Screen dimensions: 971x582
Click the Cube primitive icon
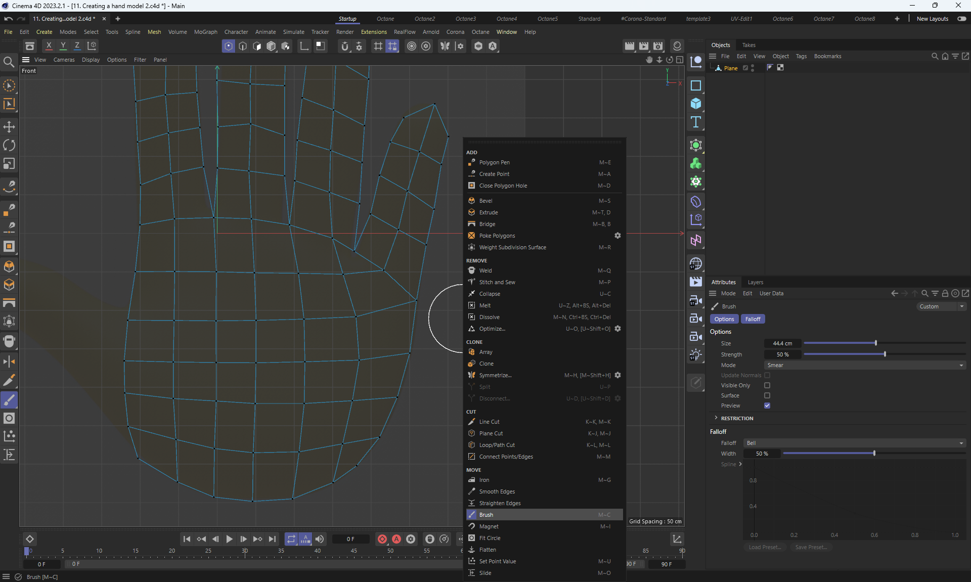point(696,104)
